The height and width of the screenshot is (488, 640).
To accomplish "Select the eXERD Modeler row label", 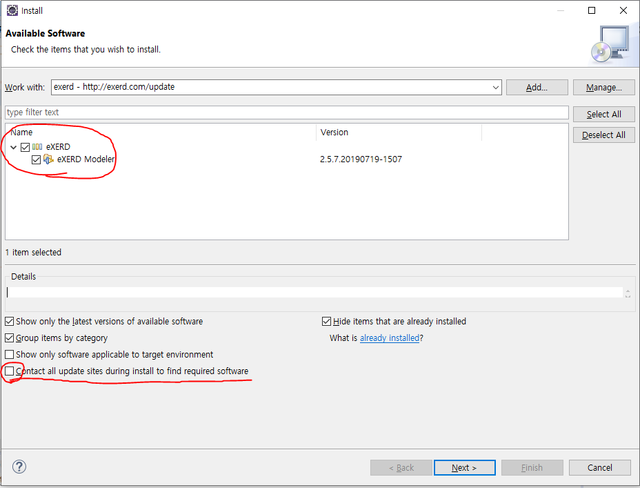I will (86, 159).
